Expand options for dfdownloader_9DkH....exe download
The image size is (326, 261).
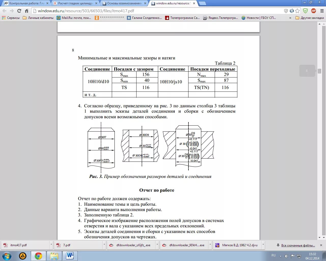(x=210, y=245)
